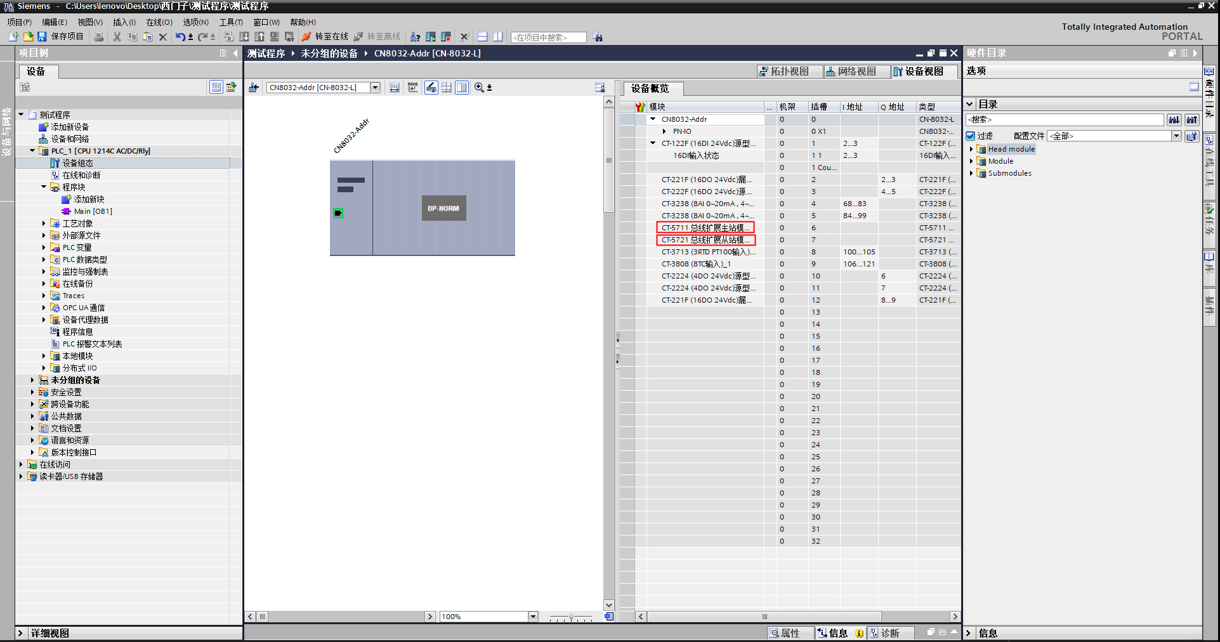Click the print icon in toolbar
The height and width of the screenshot is (642, 1220).
[x=98, y=37]
